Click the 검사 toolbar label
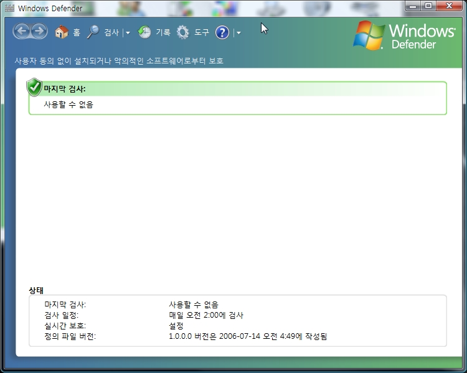 click(111, 32)
